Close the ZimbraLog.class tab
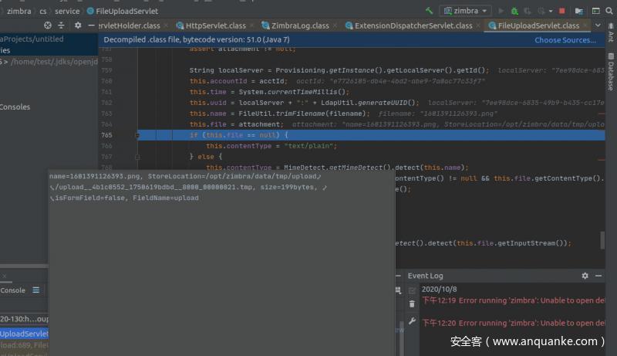Screen dimensions: 617x356 tap(335, 25)
